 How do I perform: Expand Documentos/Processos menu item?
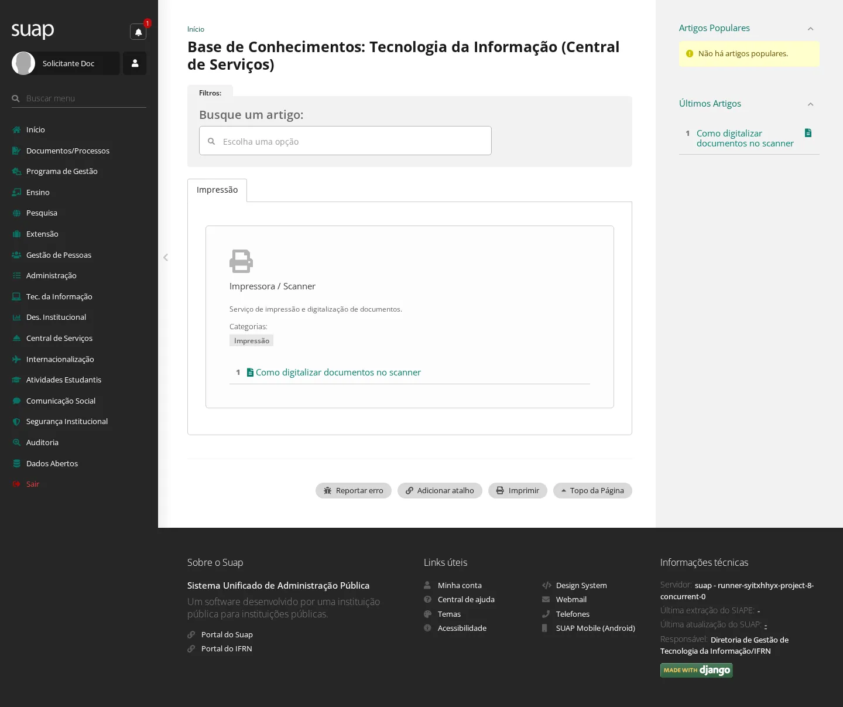pos(79,151)
